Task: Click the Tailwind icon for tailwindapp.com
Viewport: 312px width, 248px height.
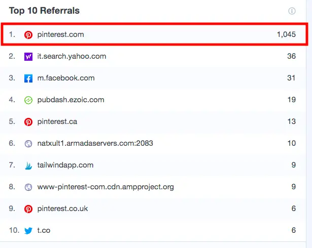Action: tap(28, 166)
